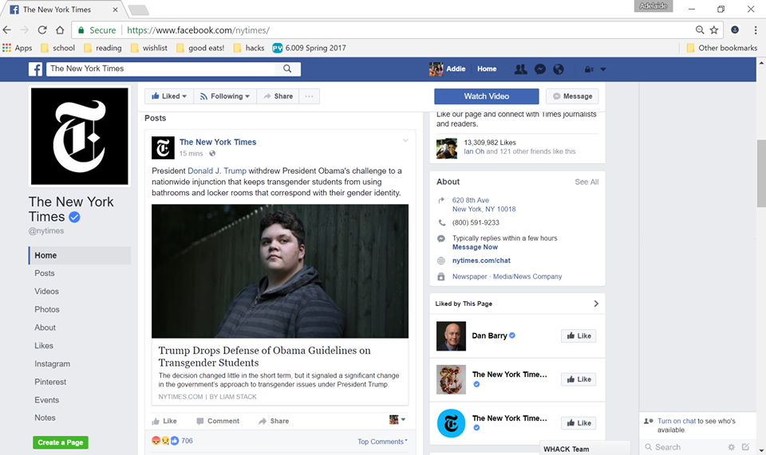The width and height of the screenshot is (766, 455).
Task: Open the Chrome menu three dots
Action: tap(756, 29)
